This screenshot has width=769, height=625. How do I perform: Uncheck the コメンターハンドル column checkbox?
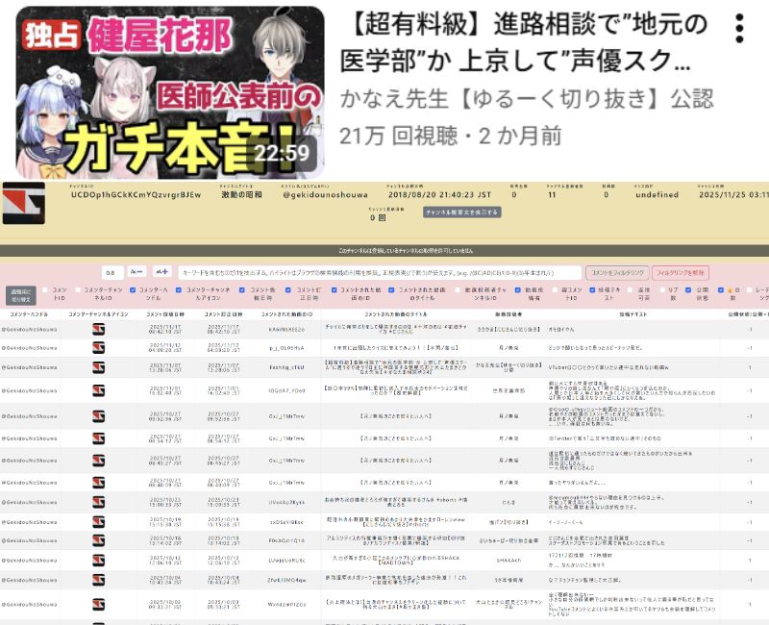point(131,289)
